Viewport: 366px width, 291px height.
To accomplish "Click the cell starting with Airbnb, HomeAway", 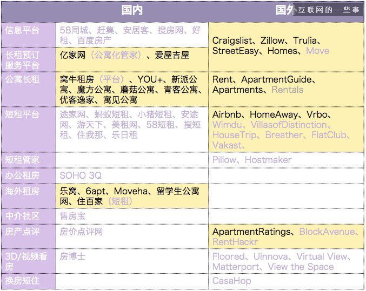I will tap(286, 130).
